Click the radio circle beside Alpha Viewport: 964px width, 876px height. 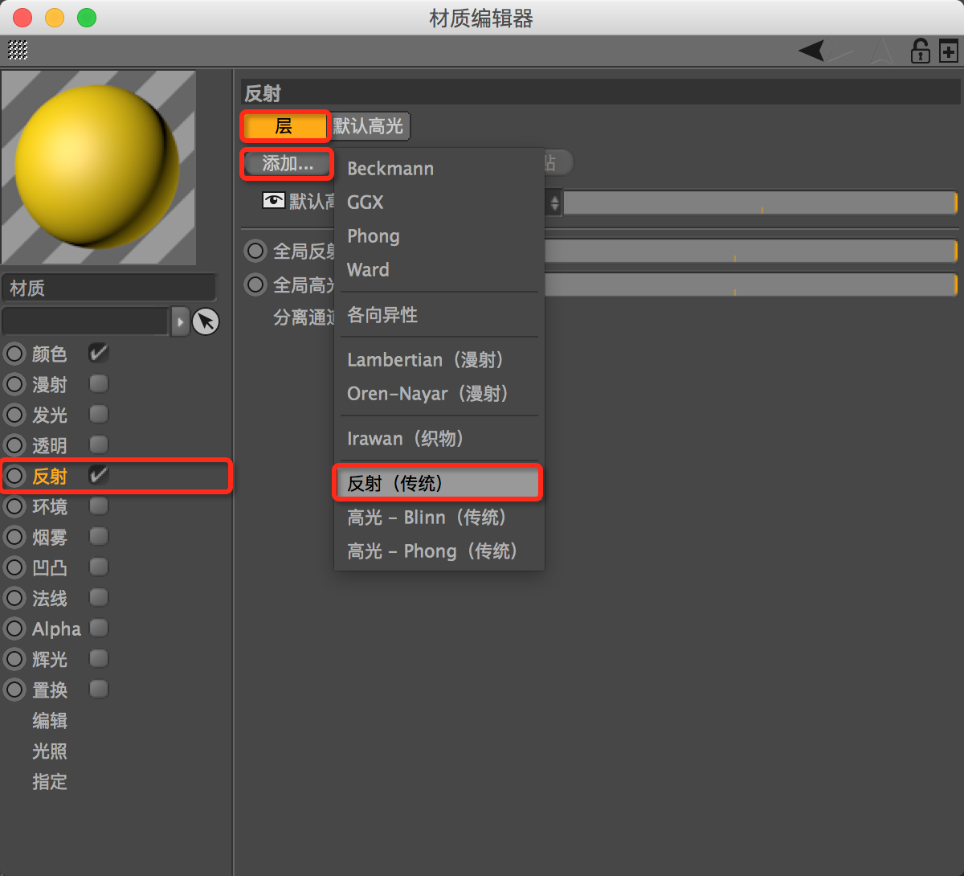pos(15,628)
